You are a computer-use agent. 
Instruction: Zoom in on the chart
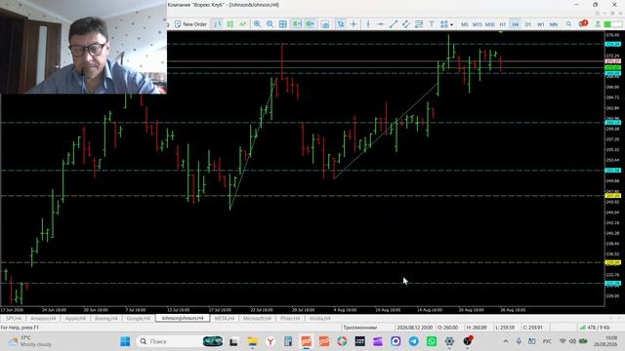pyautogui.click(x=257, y=24)
